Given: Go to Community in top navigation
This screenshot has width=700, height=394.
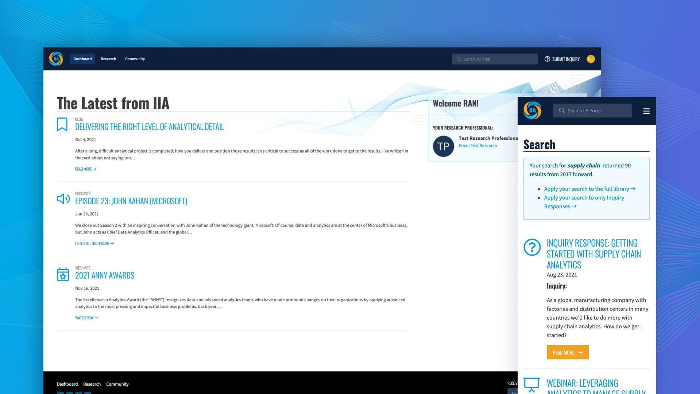Looking at the screenshot, I should click(x=135, y=59).
